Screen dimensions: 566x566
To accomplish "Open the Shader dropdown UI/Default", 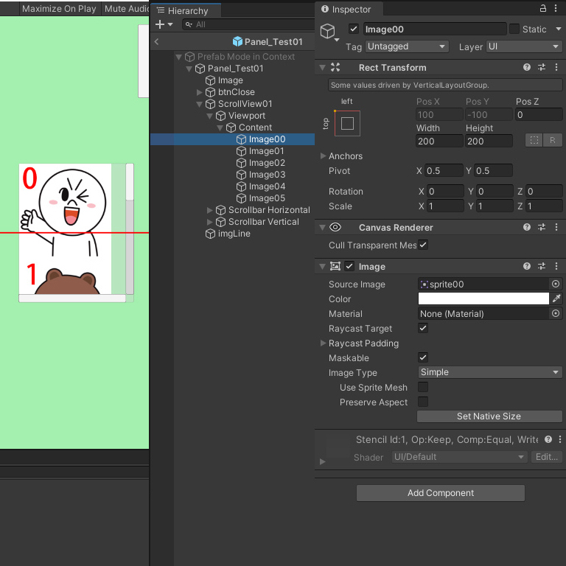I will click(x=459, y=457).
